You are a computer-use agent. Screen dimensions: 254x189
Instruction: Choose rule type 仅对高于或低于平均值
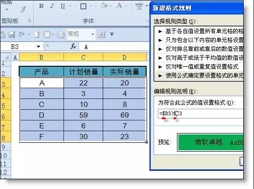[x=199, y=58]
